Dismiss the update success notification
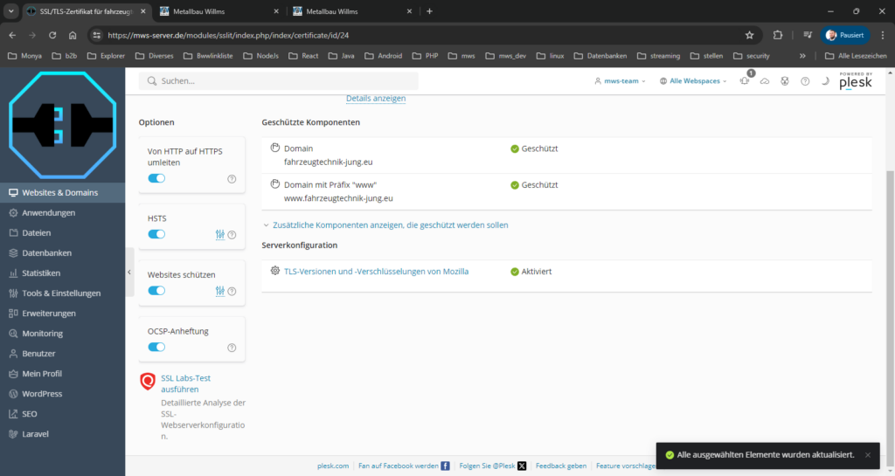Viewport: 895px width, 476px height. tap(867, 455)
